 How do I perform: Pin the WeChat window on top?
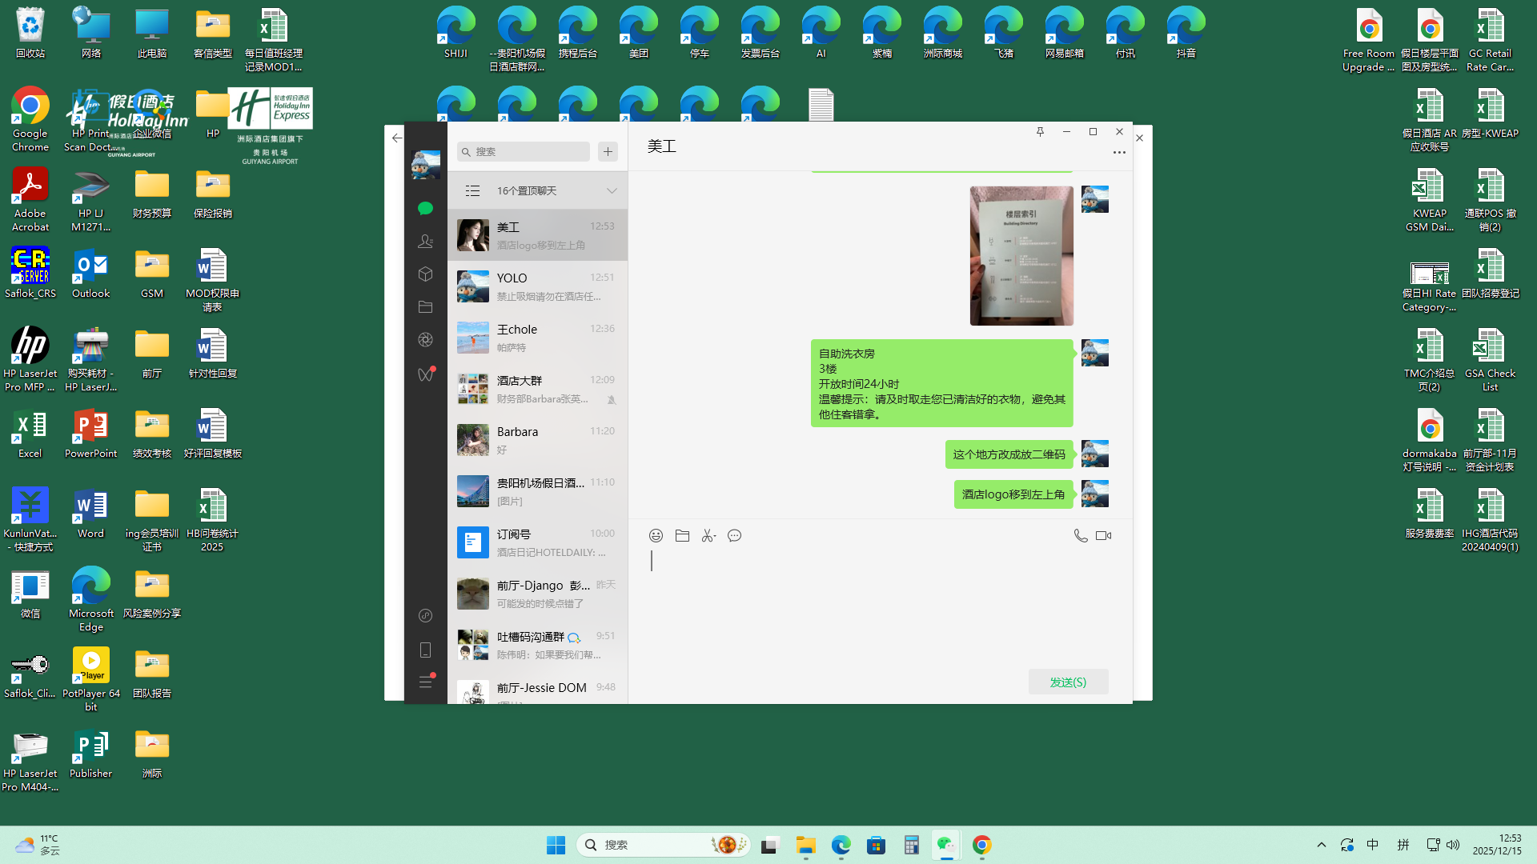[1040, 132]
